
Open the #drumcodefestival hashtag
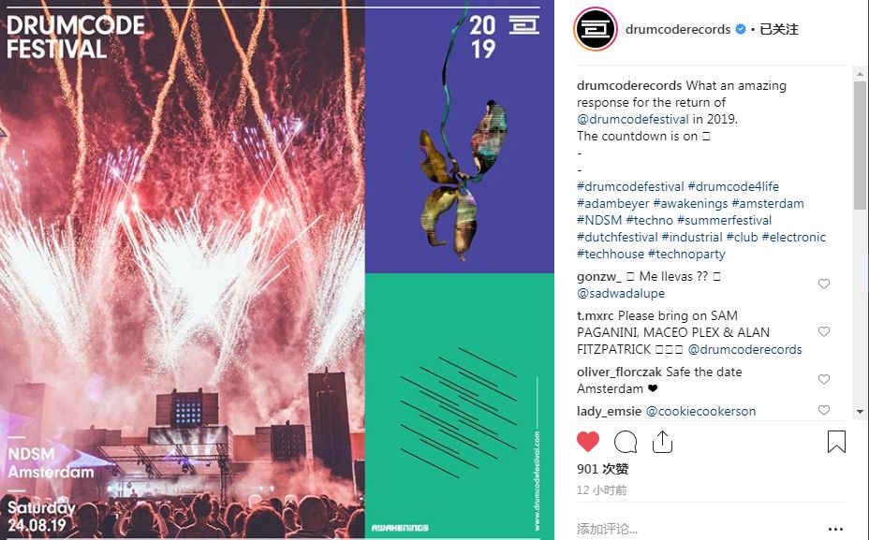point(630,186)
